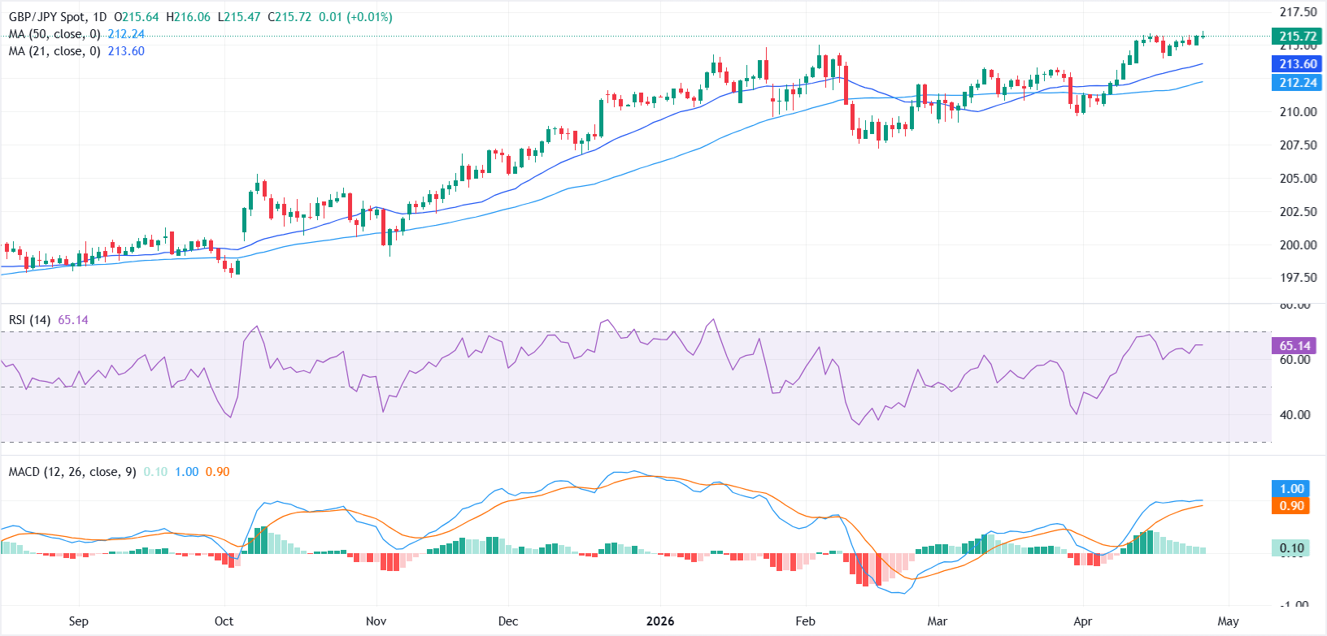This screenshot has width=1327, height=636.
Task: Click the RSI (14) indicator label
Action: click(29, 320)
